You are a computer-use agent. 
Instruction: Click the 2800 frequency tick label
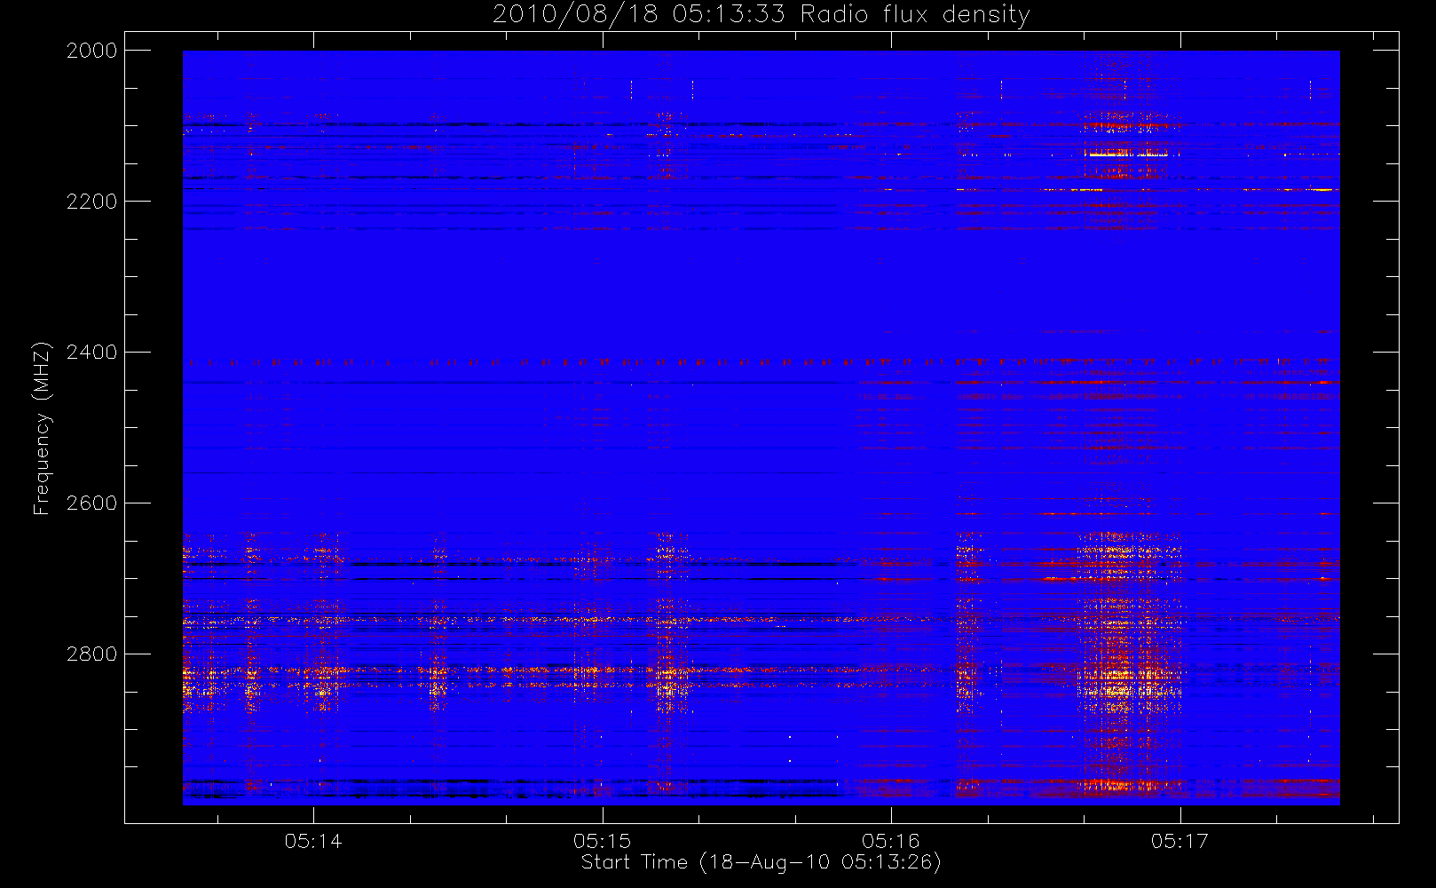[92, 654]
